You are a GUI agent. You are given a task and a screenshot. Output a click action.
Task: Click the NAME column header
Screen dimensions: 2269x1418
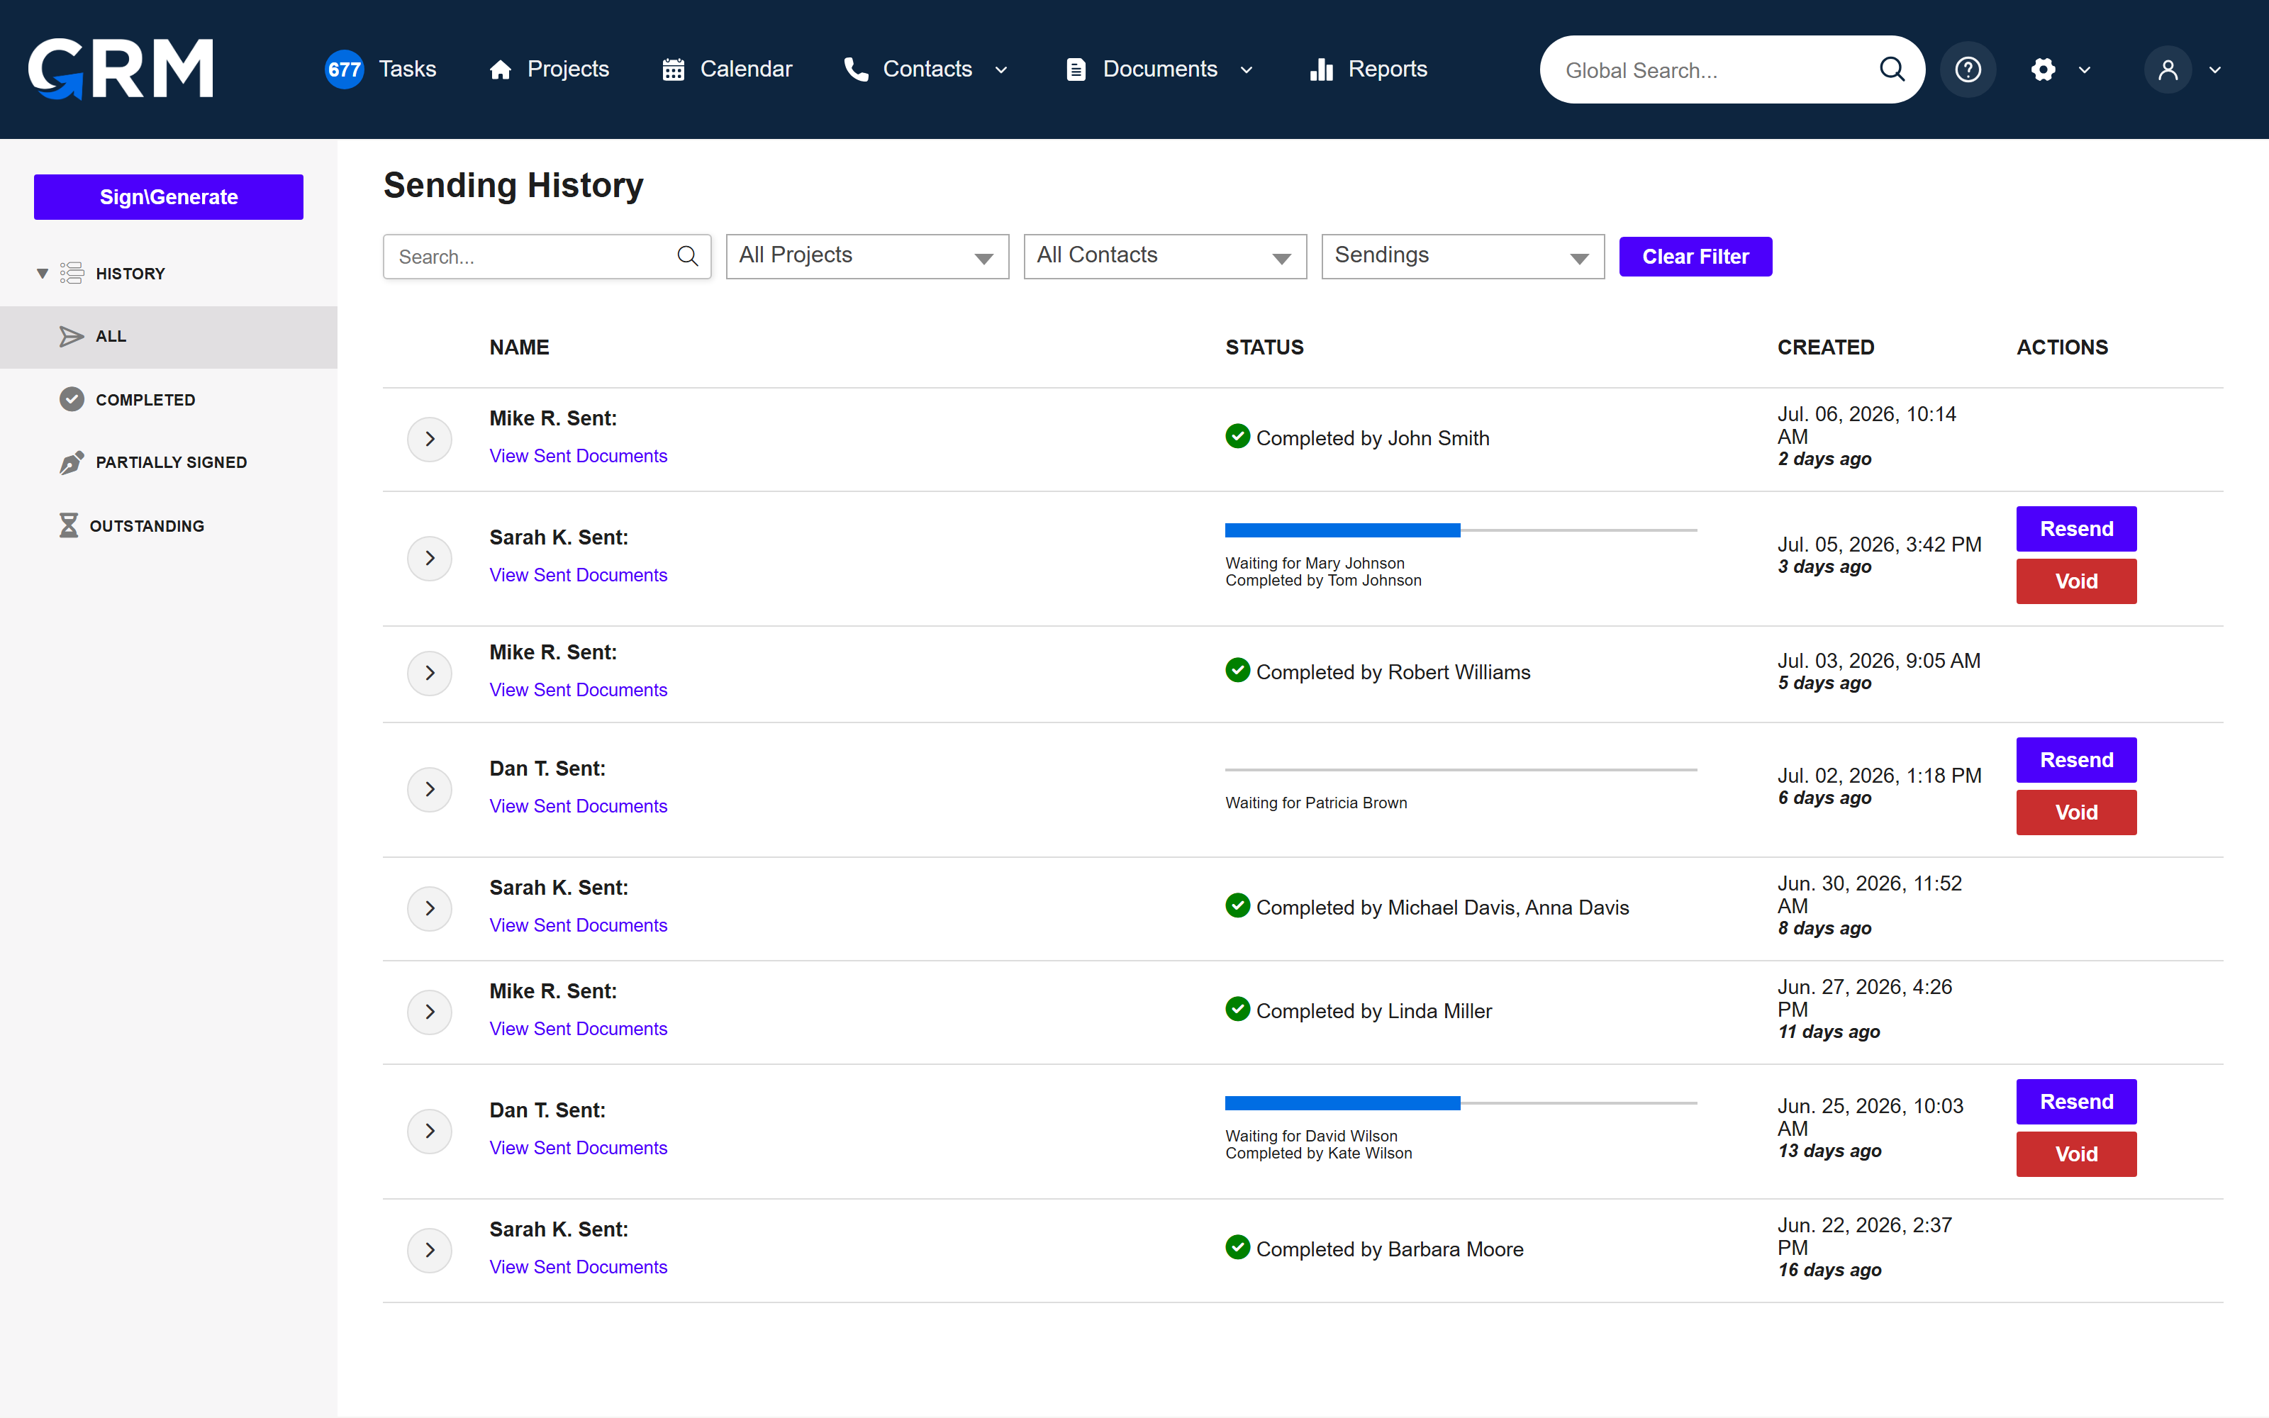[x=520, y=347]
